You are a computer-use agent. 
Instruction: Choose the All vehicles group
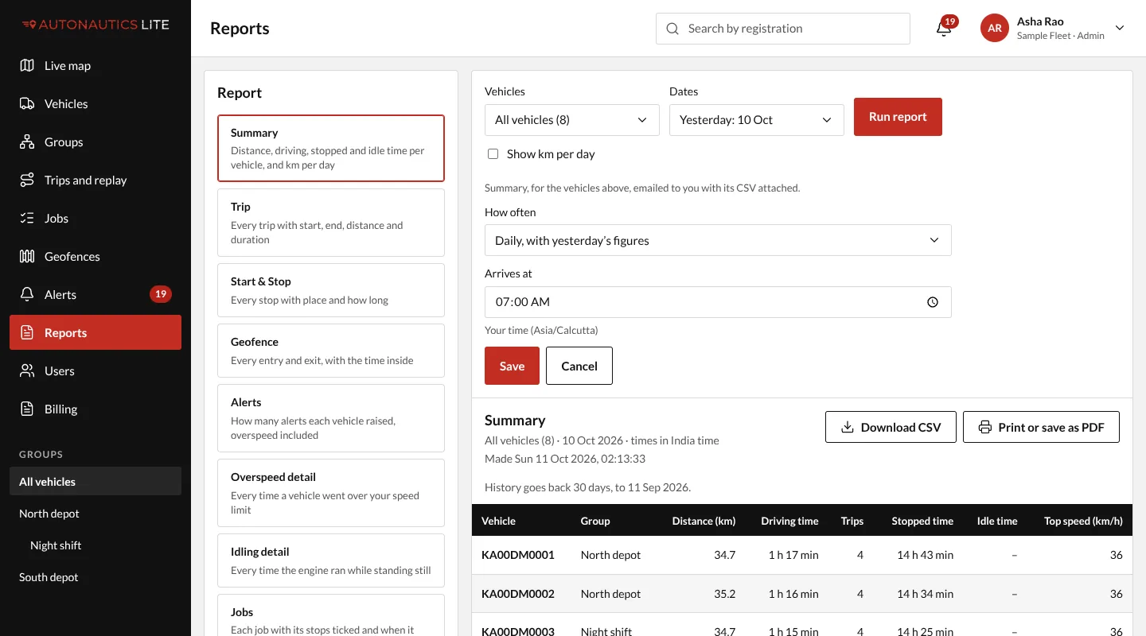pos(95,482)
